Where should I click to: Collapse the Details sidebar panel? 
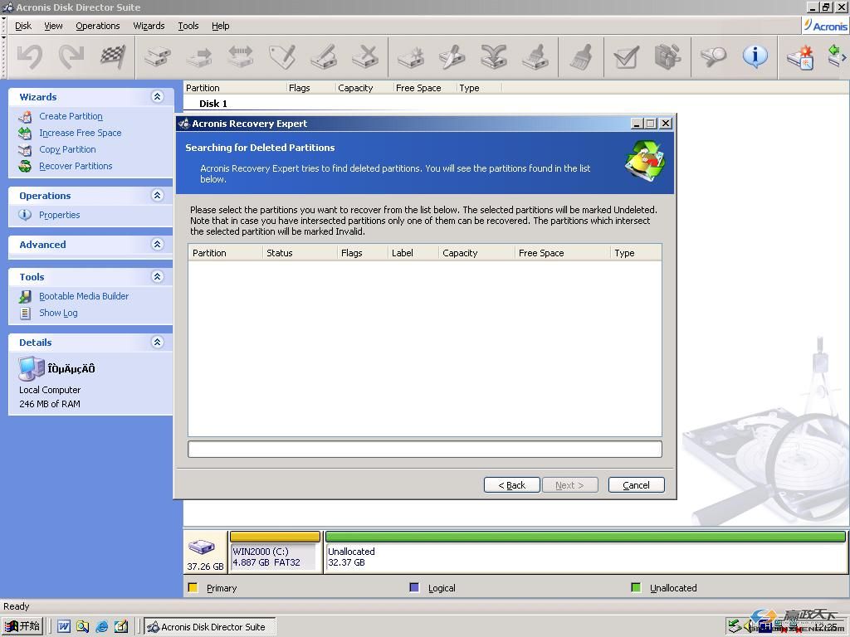click(x=157, y=343)
